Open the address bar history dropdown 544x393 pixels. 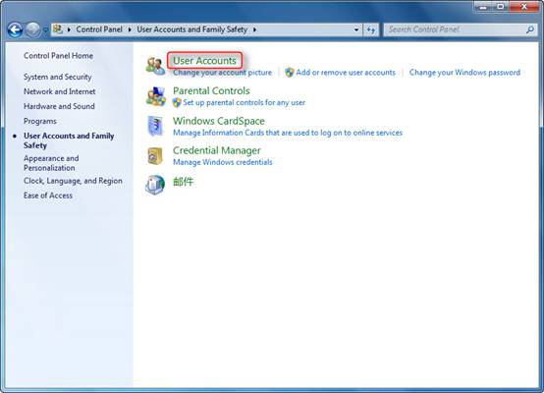(356, 29)
